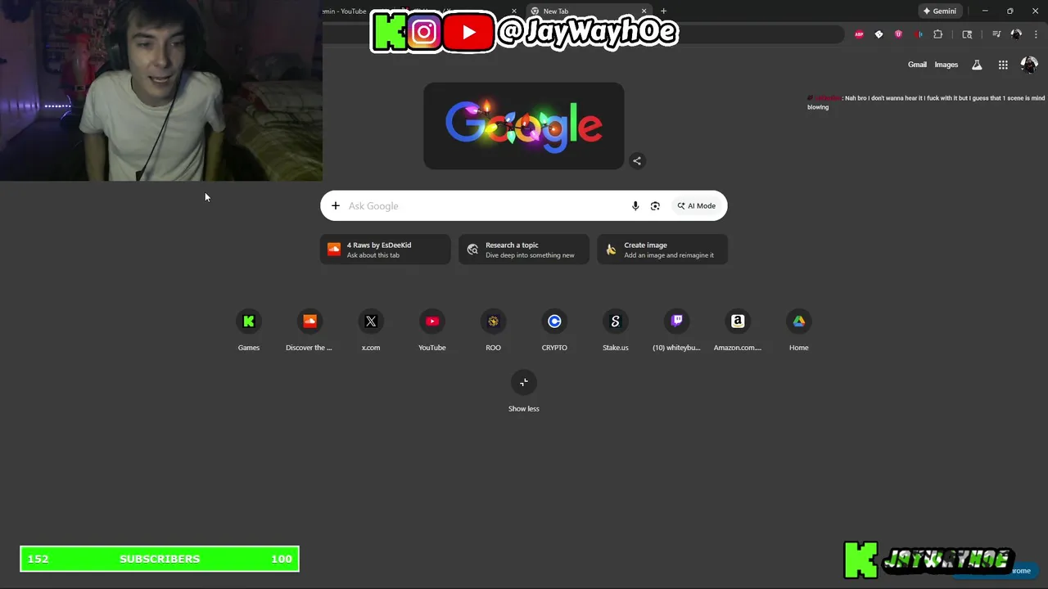
Task: Open the media controls icon in toolbar
Action: (x=996, y=34)
